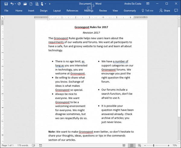Click the right indent marker on ruler

pyautogui.click(x=134, y=18)
